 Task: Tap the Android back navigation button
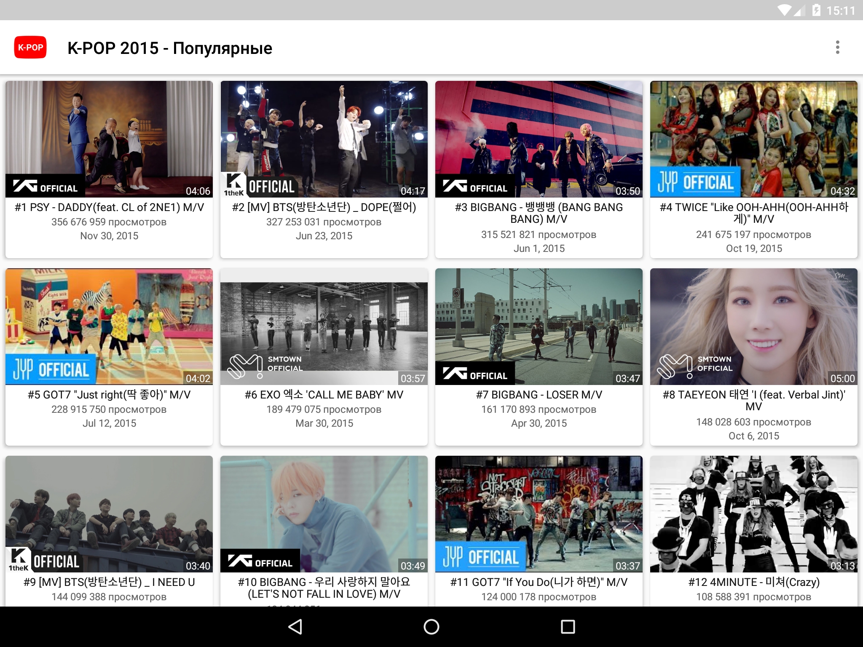(x=295, y=627)
